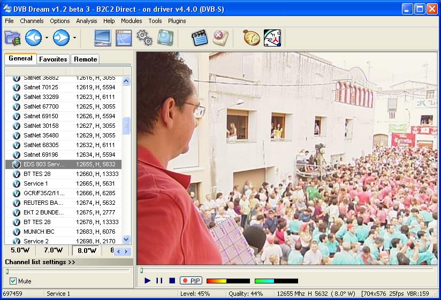Screen dimensions: 441x300
Task: Open dropdown arrow beside next channel button
Action: coord(74,38)
